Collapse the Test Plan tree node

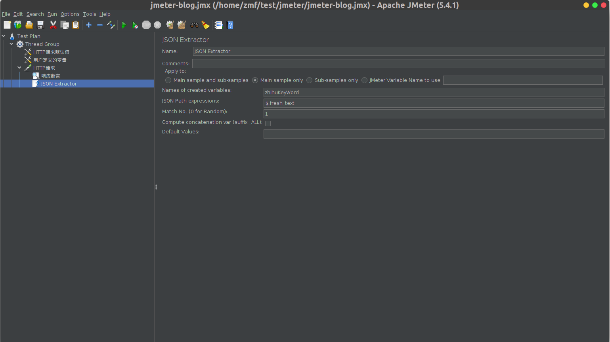[x=4, y=36]
